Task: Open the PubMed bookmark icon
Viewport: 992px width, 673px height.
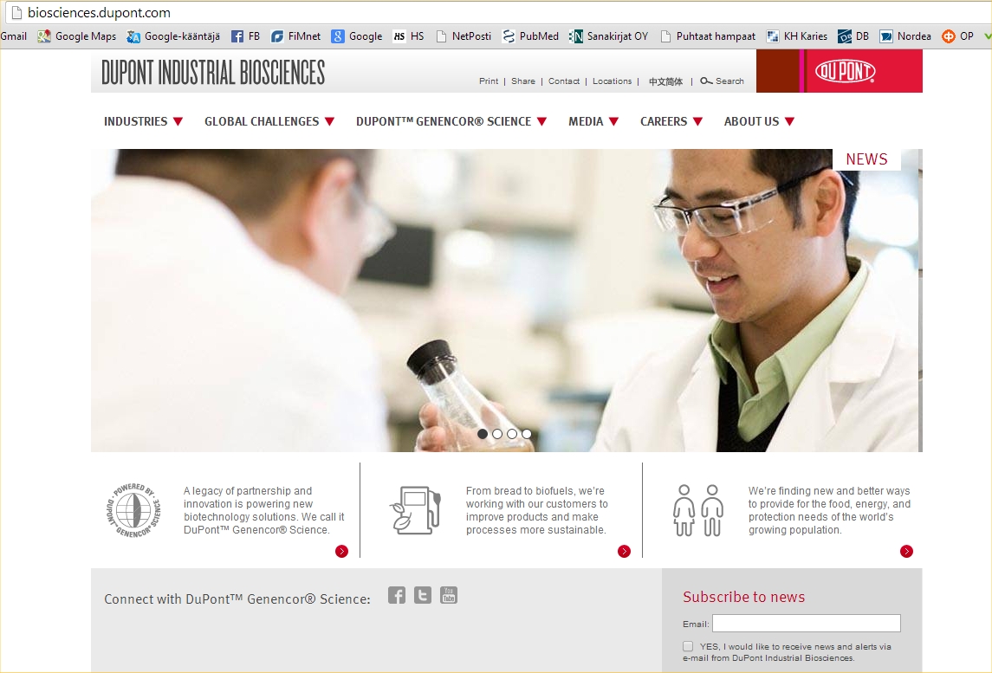Action: tap(509, 36)
